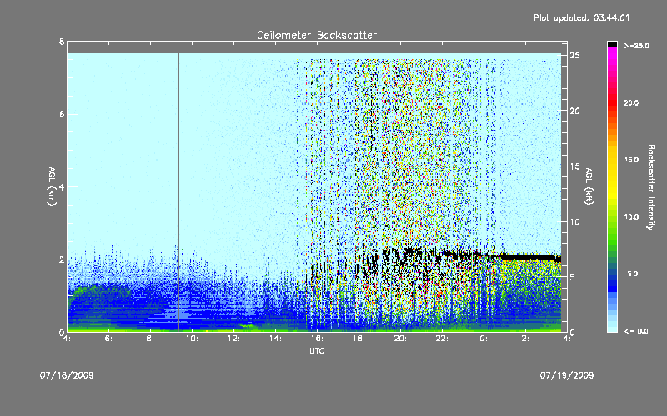The height and width of the screenshot is (416, 667).
Task: Pick the black segment atop the colorbar
Action: [x=612, y=44]
